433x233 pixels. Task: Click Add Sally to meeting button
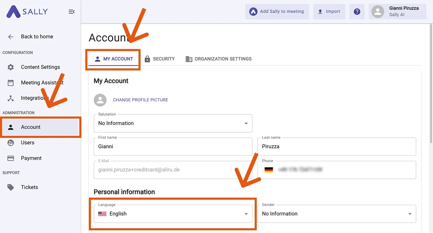point(277,12)
